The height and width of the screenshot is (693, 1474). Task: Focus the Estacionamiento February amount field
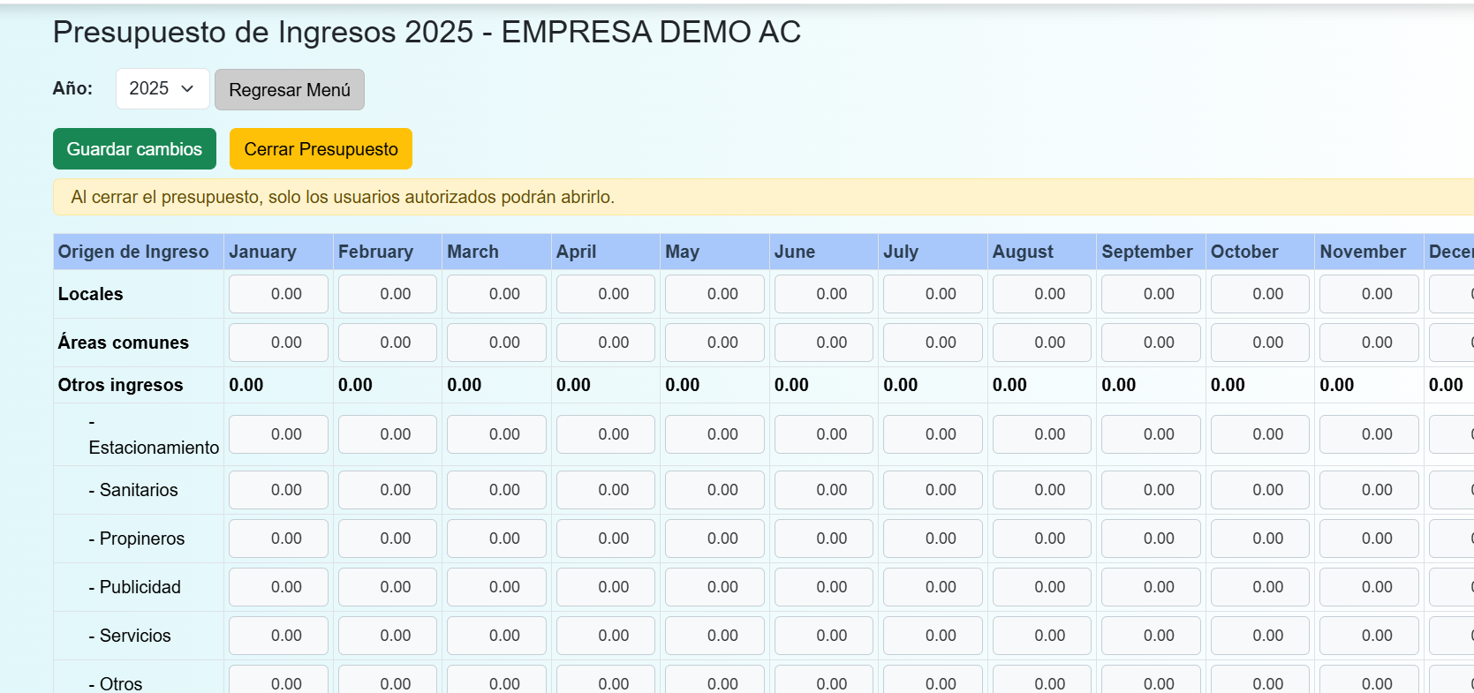[387, 434]
